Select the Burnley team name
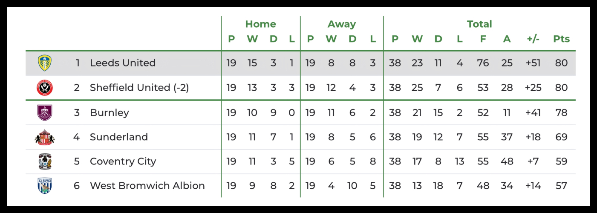The width and height of the screenshot is (597, 213). 109,113
